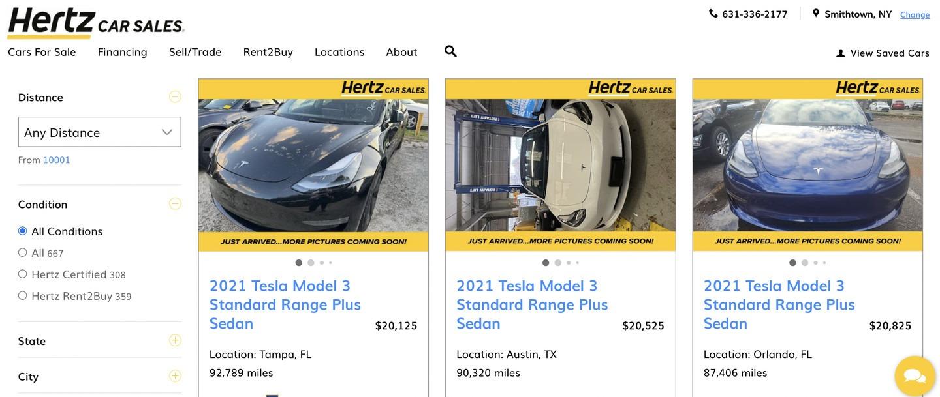
Task: Open the Tampa, FL Tesla Model 3 listing title
Action: coord(285,304)
